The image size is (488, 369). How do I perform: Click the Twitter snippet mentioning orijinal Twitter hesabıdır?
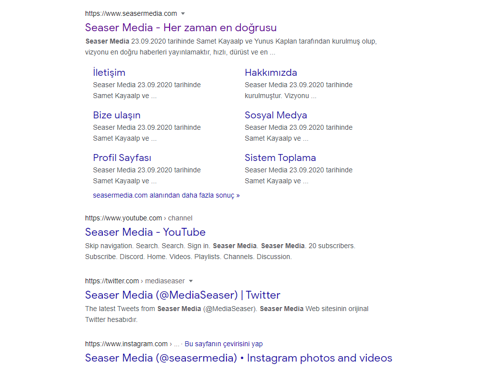click(226, 314)
